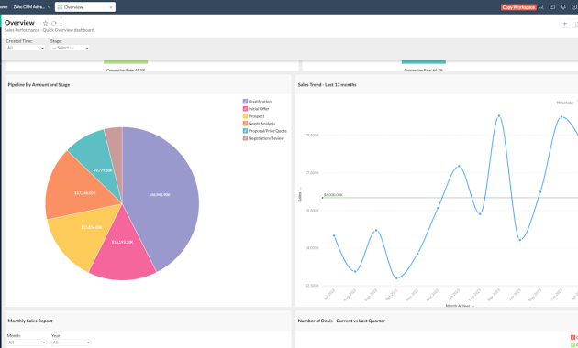Click the green plus add button
Image resolution: width=578 pixels, height=348 pixels.
[564, 24]
